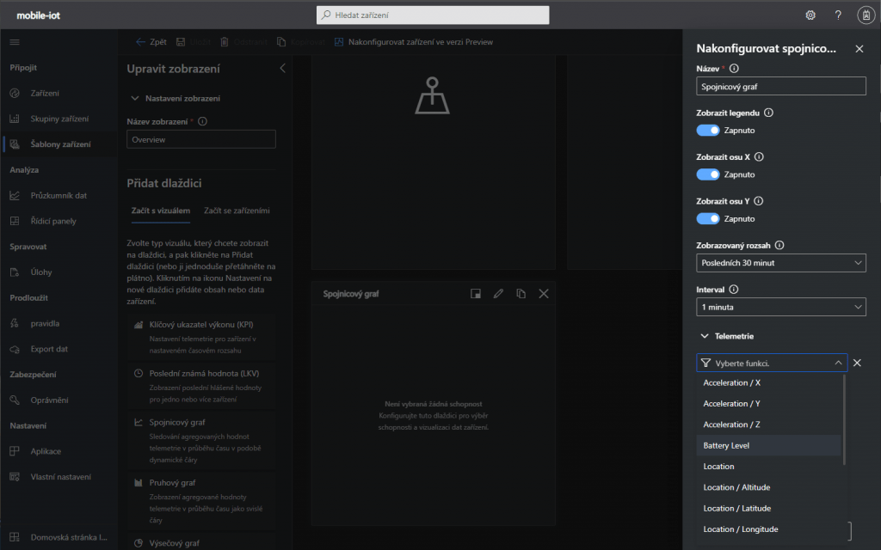Click the copy icon on Spojnicový graf tile
881x550 pixels.
[x=521, y=294]
